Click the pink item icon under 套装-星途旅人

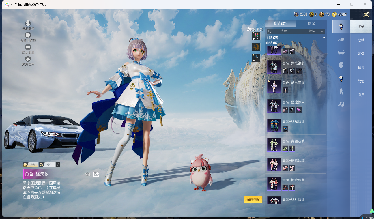299,110
